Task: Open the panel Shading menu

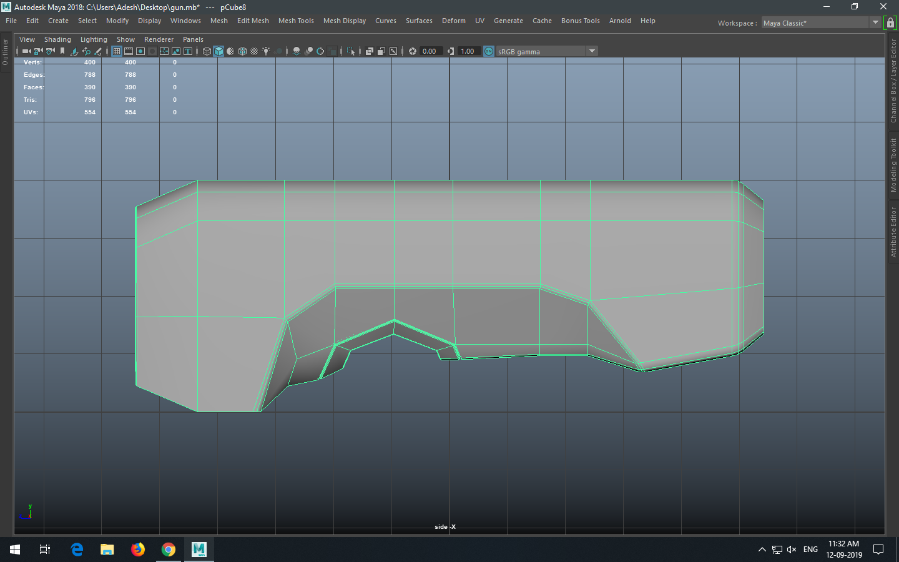Action: coord(57,39)
